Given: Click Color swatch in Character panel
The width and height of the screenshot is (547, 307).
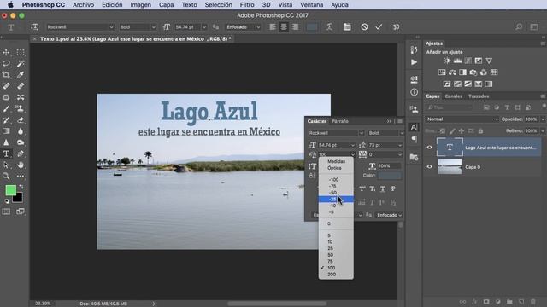Looking at the screenshot, I should tap(390, 176).
